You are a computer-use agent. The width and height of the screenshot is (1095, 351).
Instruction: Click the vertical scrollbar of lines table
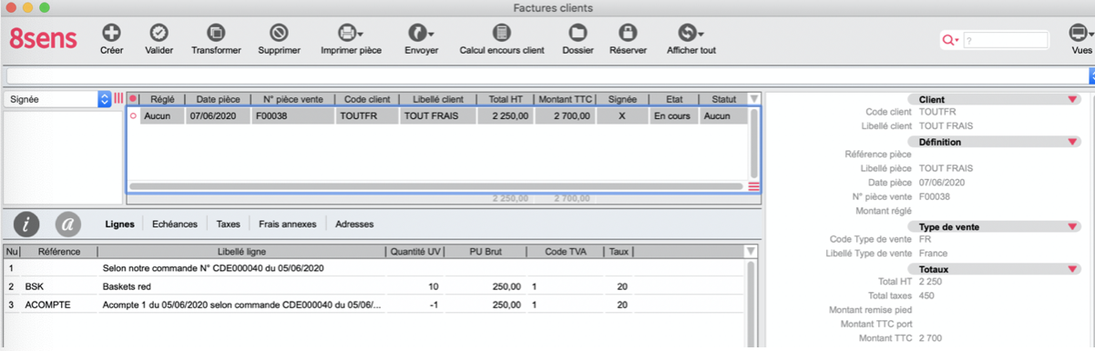click(751, 305)
